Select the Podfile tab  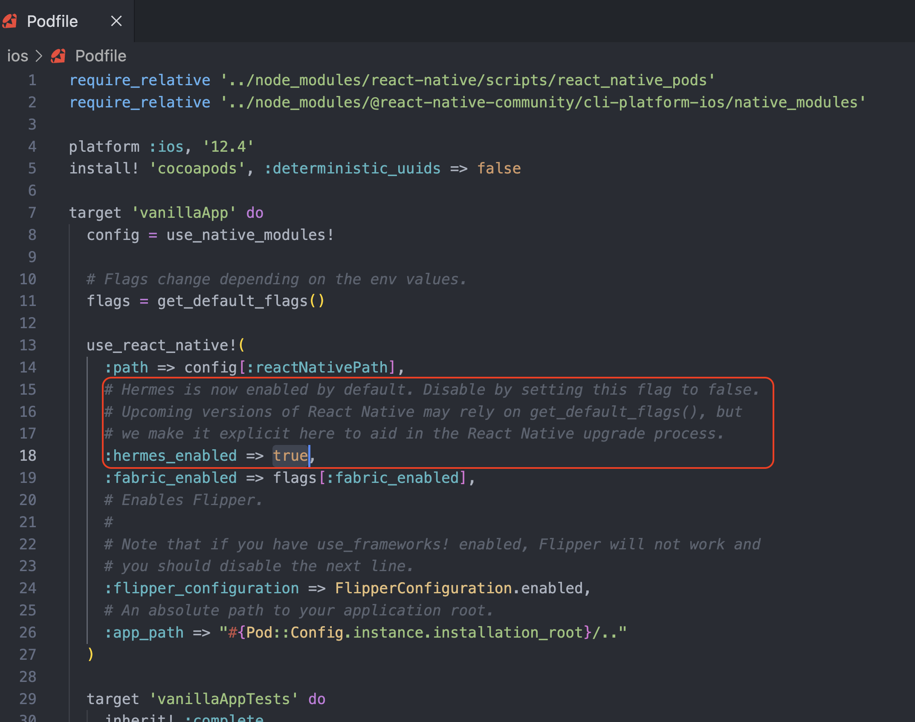tap(52, 21)
